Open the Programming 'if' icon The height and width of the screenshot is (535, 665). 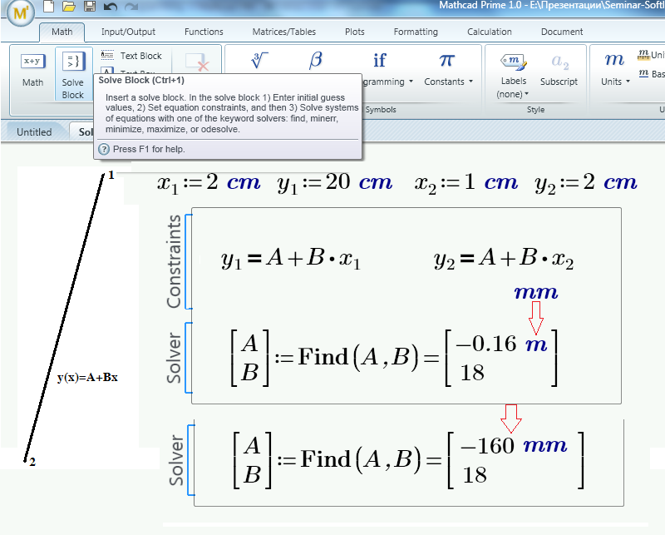pos(380,60)
